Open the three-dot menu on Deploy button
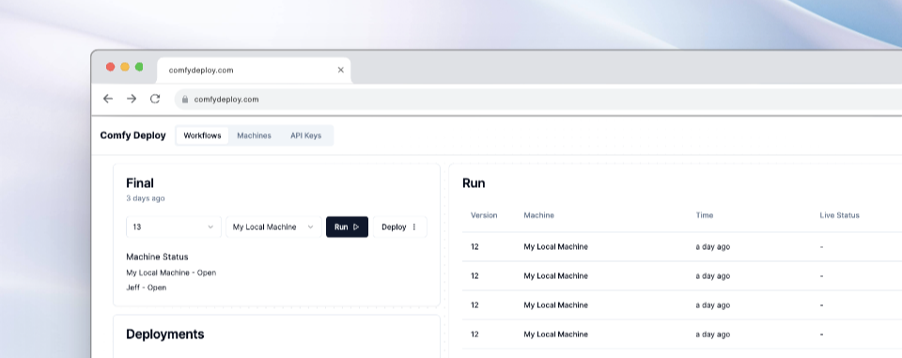Image resolution: width=902 pixels, height=358 pixels. [414, 226]
